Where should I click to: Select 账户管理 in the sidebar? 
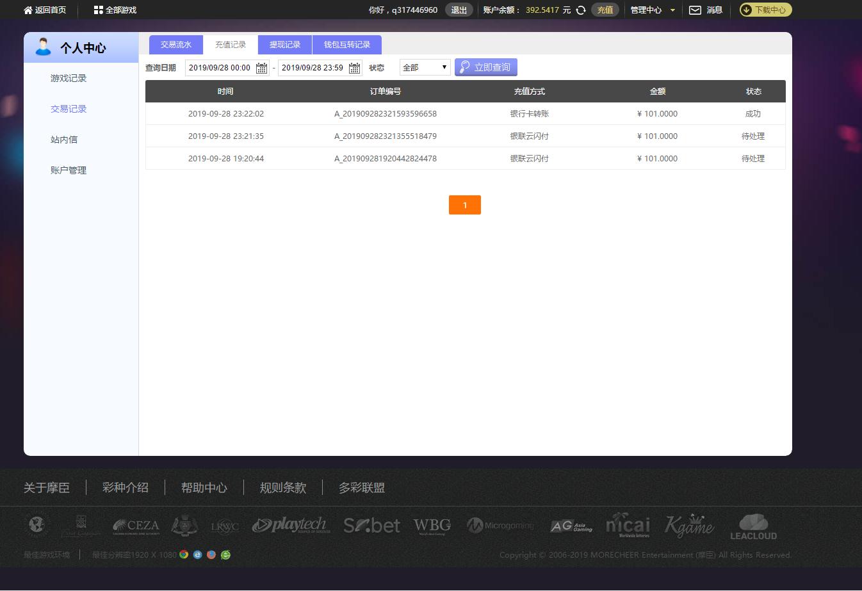[x=68, y=170]
